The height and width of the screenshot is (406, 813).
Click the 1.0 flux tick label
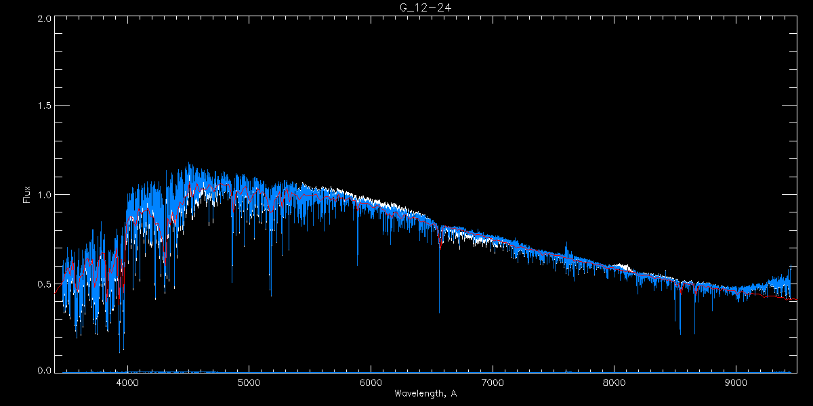click(44, 195)
